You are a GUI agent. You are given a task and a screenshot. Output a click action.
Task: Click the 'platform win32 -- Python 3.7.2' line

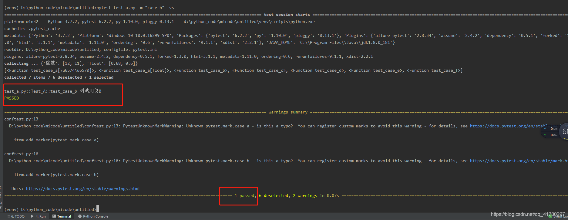point(160,21)
